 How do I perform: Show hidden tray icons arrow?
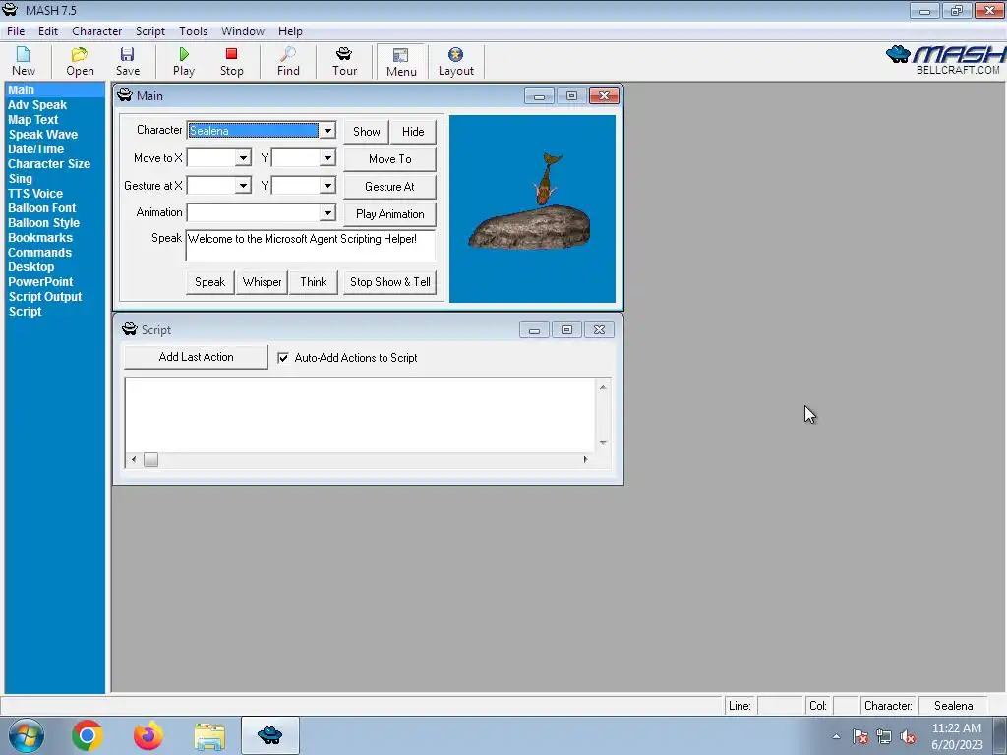836,736
